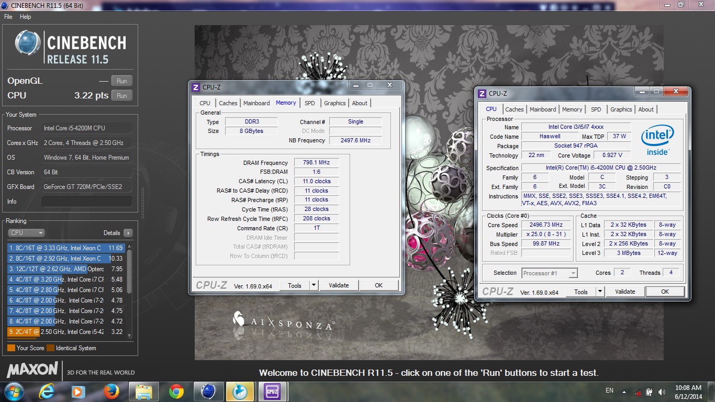Open Caches tab in CPU window
The image size is (715, 402).
pyautogui.click(x=515, y=109)
